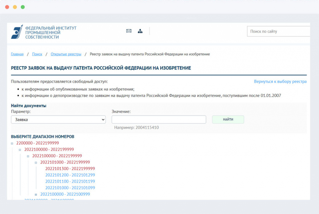
Task: Click the green macOS window button
Action: pos(22,6)
